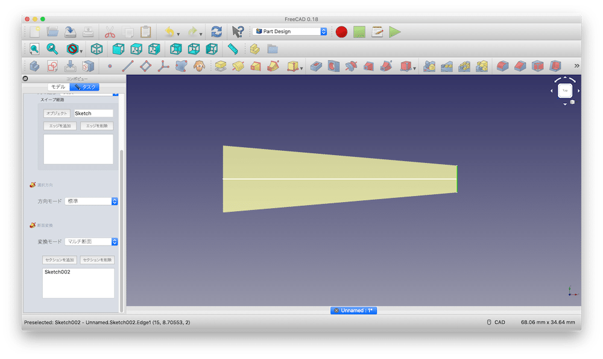Click the Fit All magnifier icon

(34, 49)
